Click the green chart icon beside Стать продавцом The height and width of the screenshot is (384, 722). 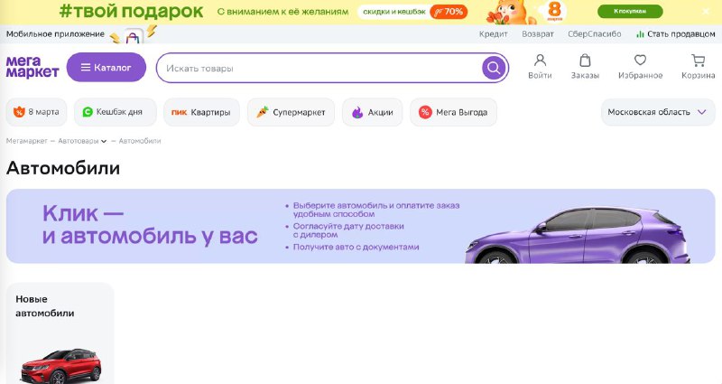click(x=640, y=34)
